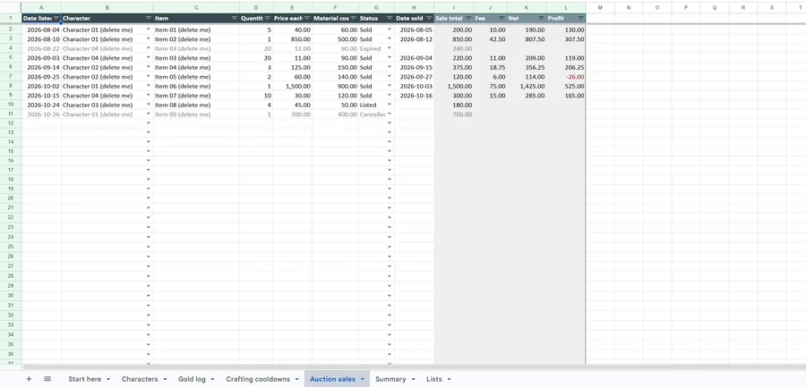The height and width of the screenshot is (387, 806).
Task: Open Status dropdown for Item 02 row
Action: click(390, 39)
